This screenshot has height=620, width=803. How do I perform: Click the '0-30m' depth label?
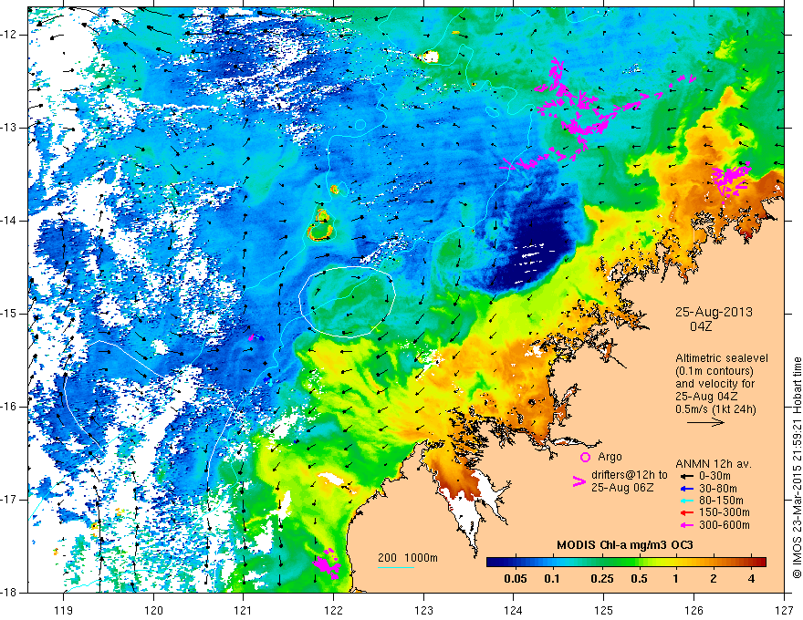(714, 476)
